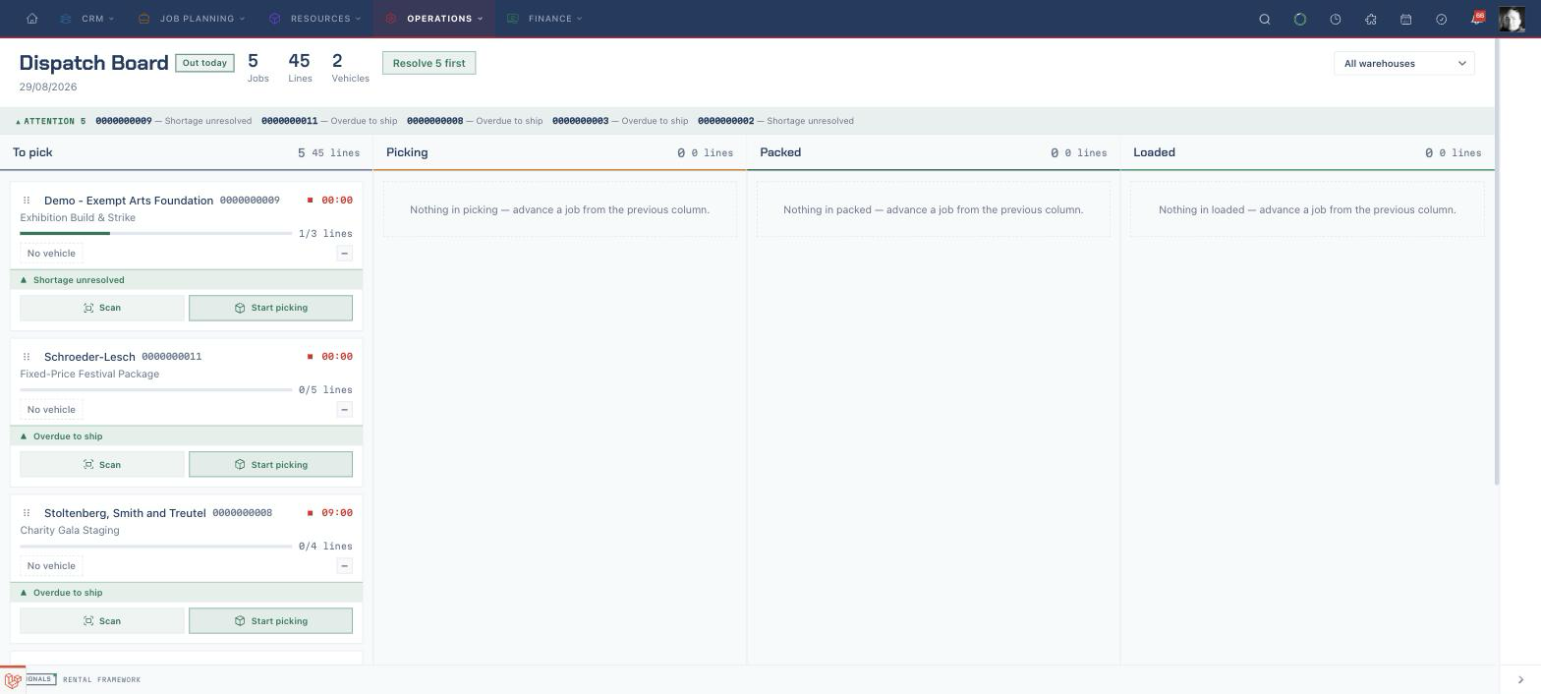
Task: Open job 0000000003 in the attention strip
Action: (x=581, y=121)
